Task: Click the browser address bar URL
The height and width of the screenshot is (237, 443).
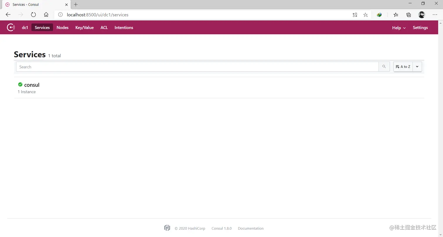Action: (x=98, y=15)
